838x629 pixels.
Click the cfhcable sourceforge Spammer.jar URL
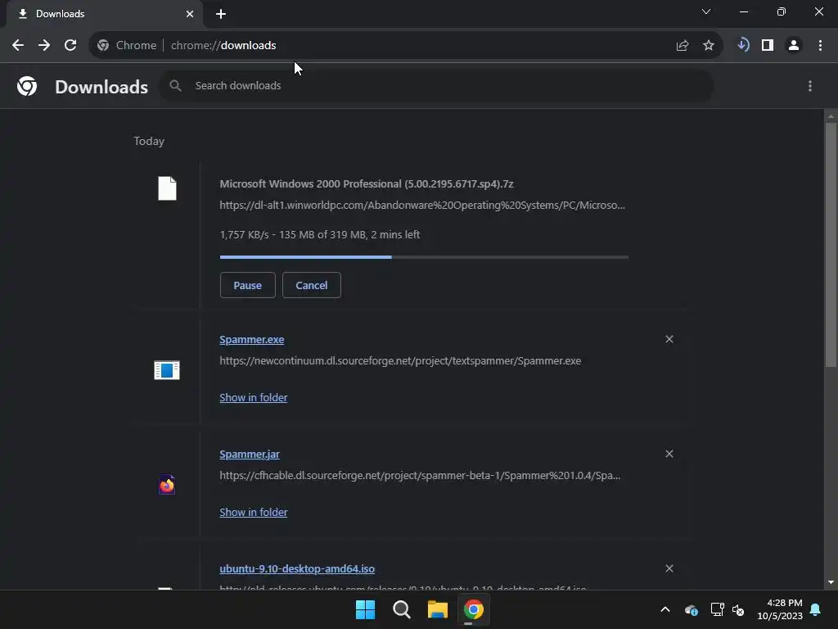[420, 476]
